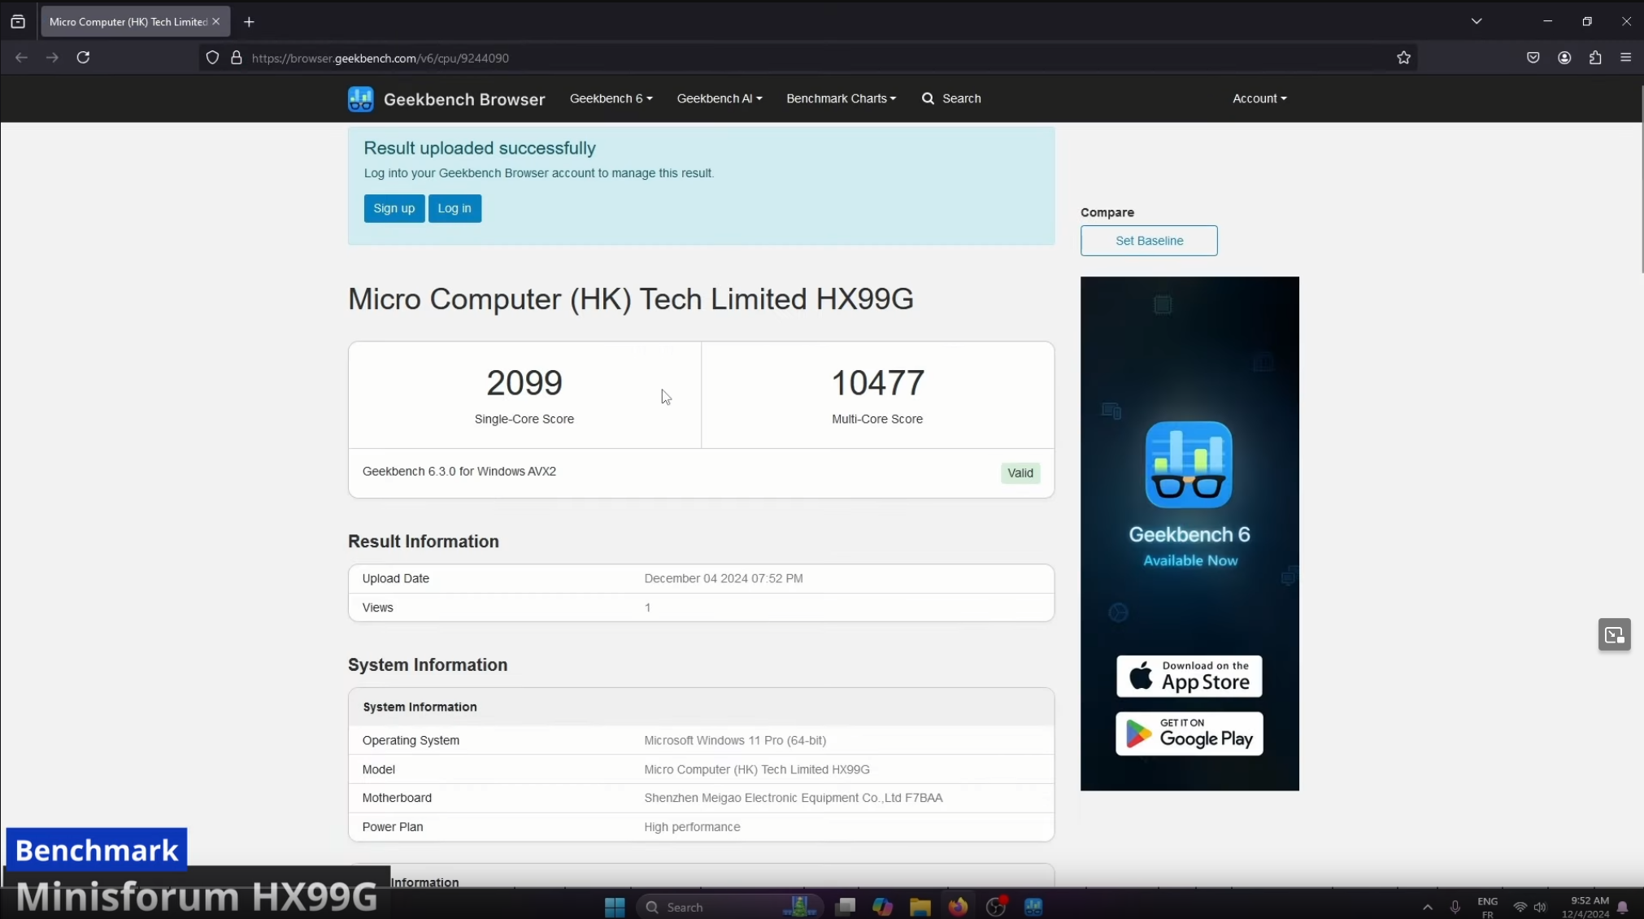The height and width of the screenshot is (919, 1644).
Task: Select the Micro Computer (HK) Tech Limited tab
Action: point(128,22)
